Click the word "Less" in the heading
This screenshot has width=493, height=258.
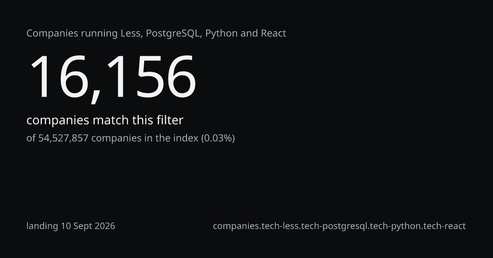(131, 34)
